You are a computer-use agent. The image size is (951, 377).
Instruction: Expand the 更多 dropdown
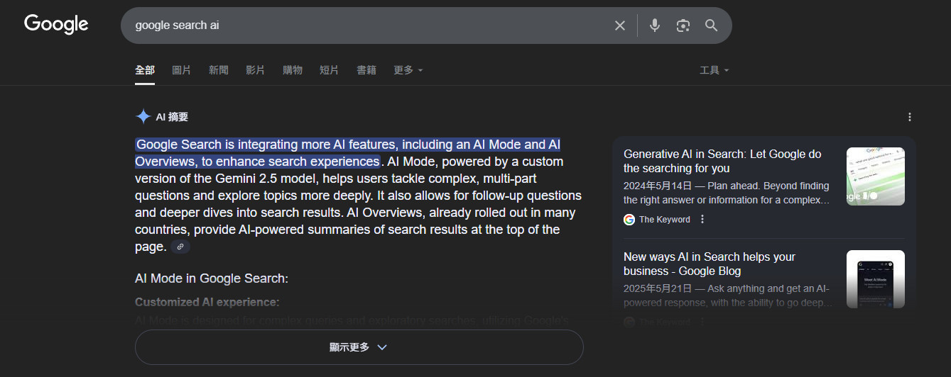408,70
